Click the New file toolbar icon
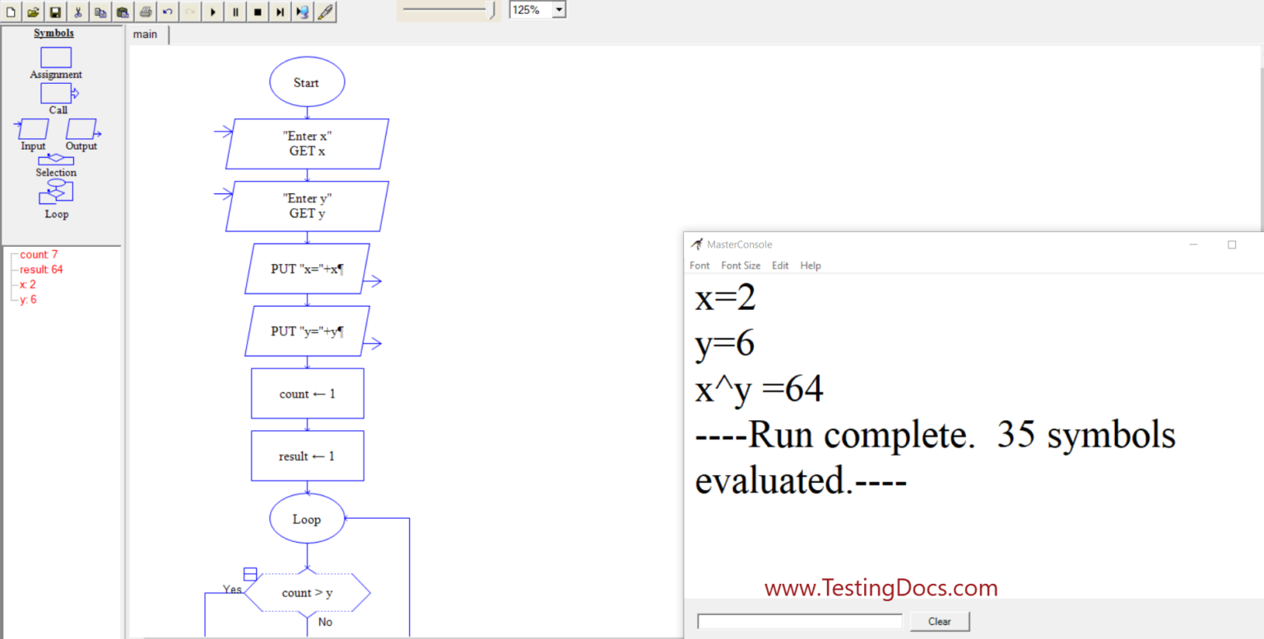This screenshot has height=639, width=1264. [x=11, y=12]
